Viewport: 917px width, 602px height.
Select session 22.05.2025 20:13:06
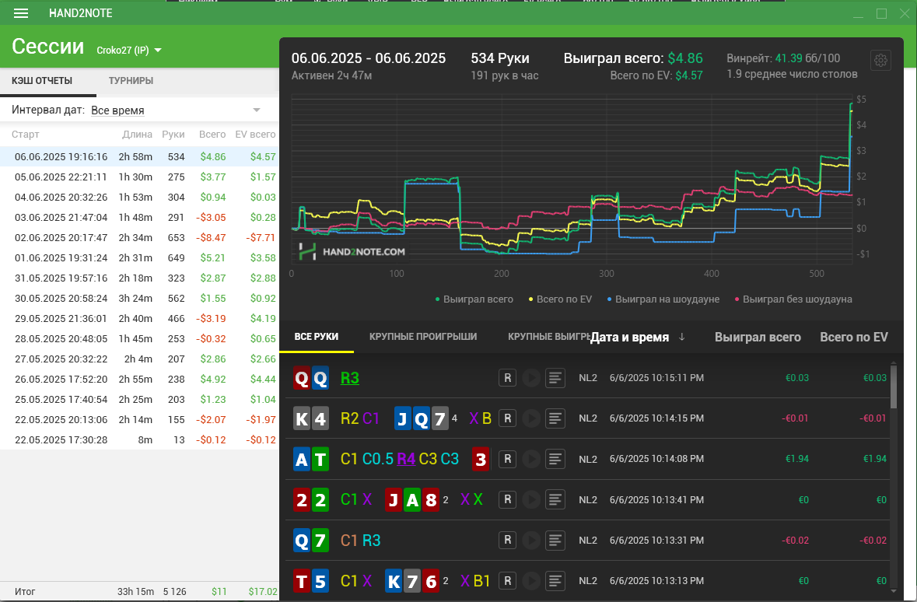tap(139, 419)
